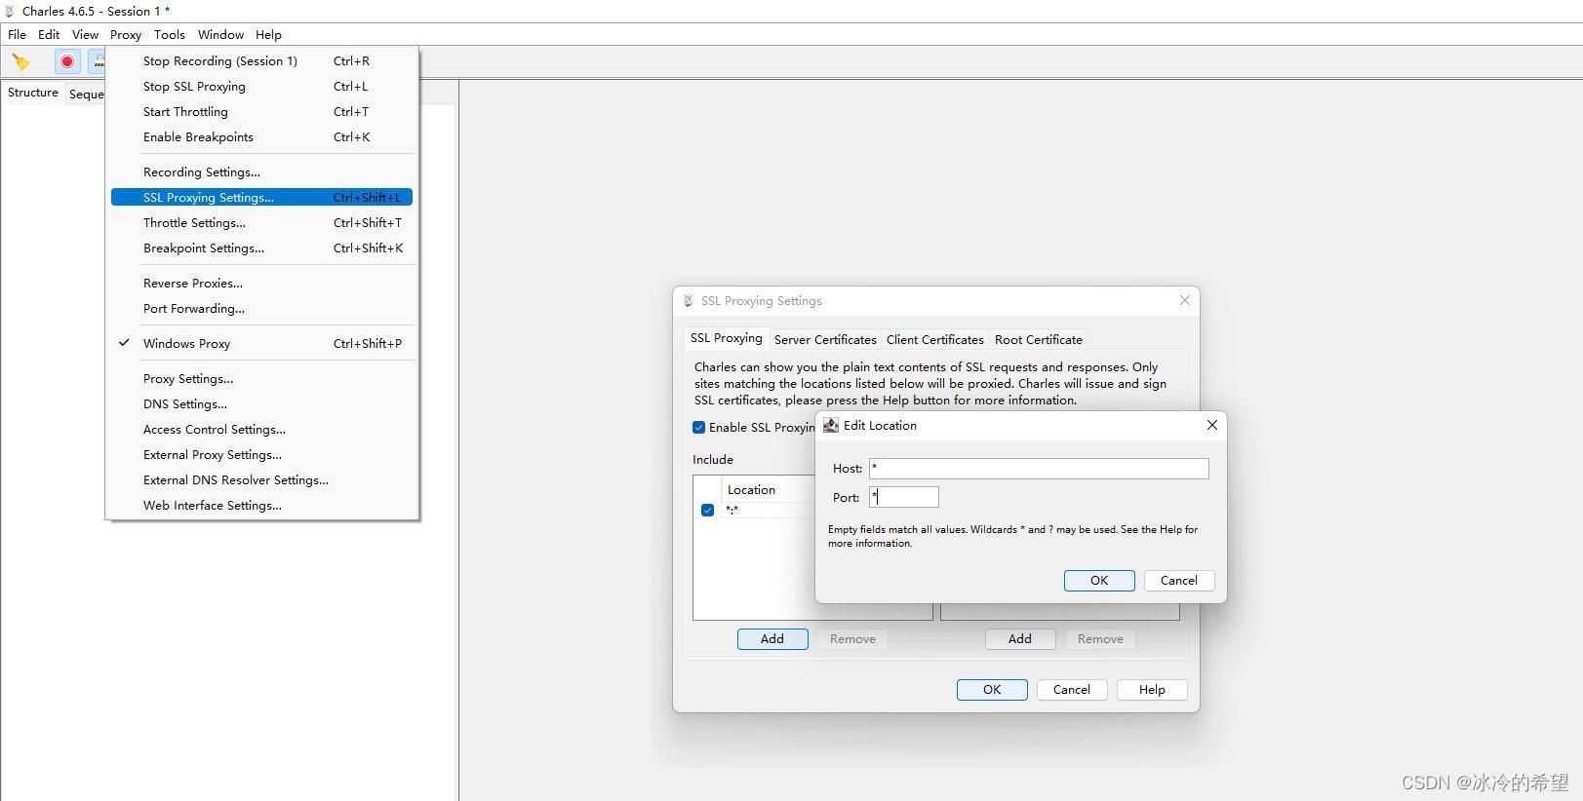Viewport: 1583px width, 801px height.
Task: Click the broom clear session icon
Action: 20,62
